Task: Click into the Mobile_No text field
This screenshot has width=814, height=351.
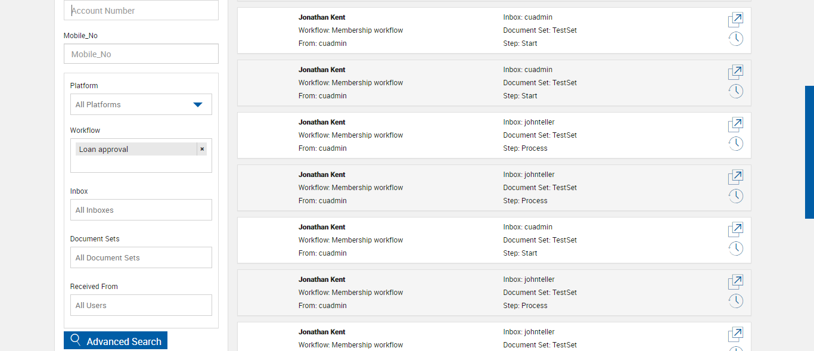Action: pyautogui.click(x=141, y=54)
